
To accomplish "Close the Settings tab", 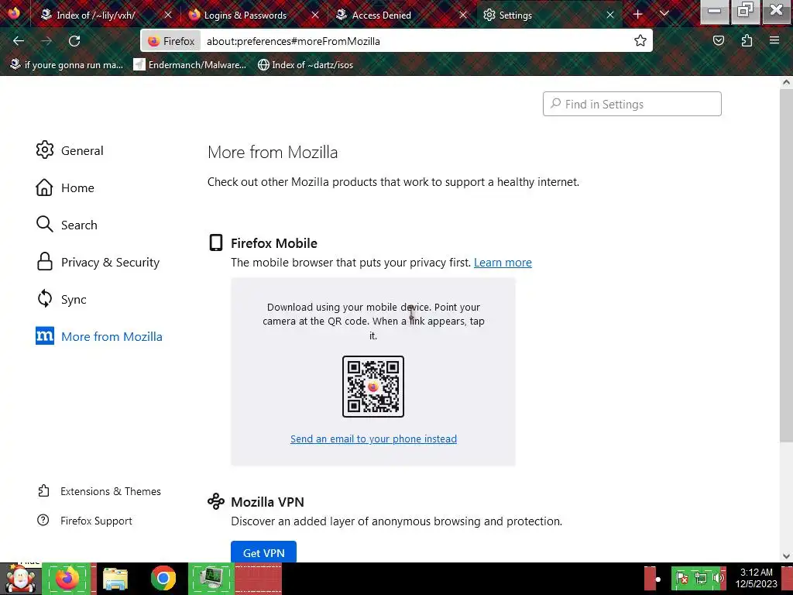I will (x=610, y=15).
